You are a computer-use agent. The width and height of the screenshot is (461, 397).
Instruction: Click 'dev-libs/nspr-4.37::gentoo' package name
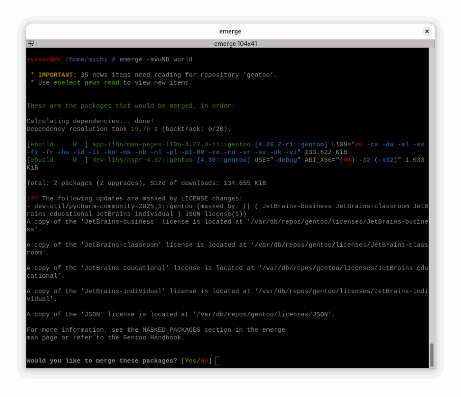[143, 160]
